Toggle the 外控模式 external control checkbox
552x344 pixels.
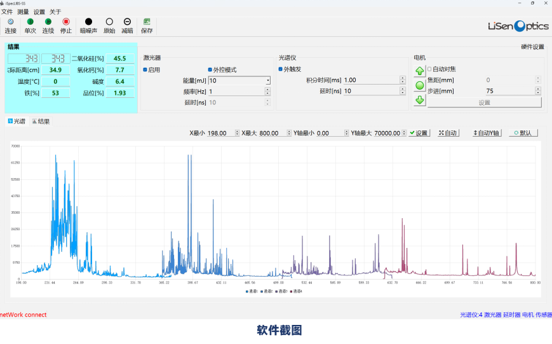[210, 69]
